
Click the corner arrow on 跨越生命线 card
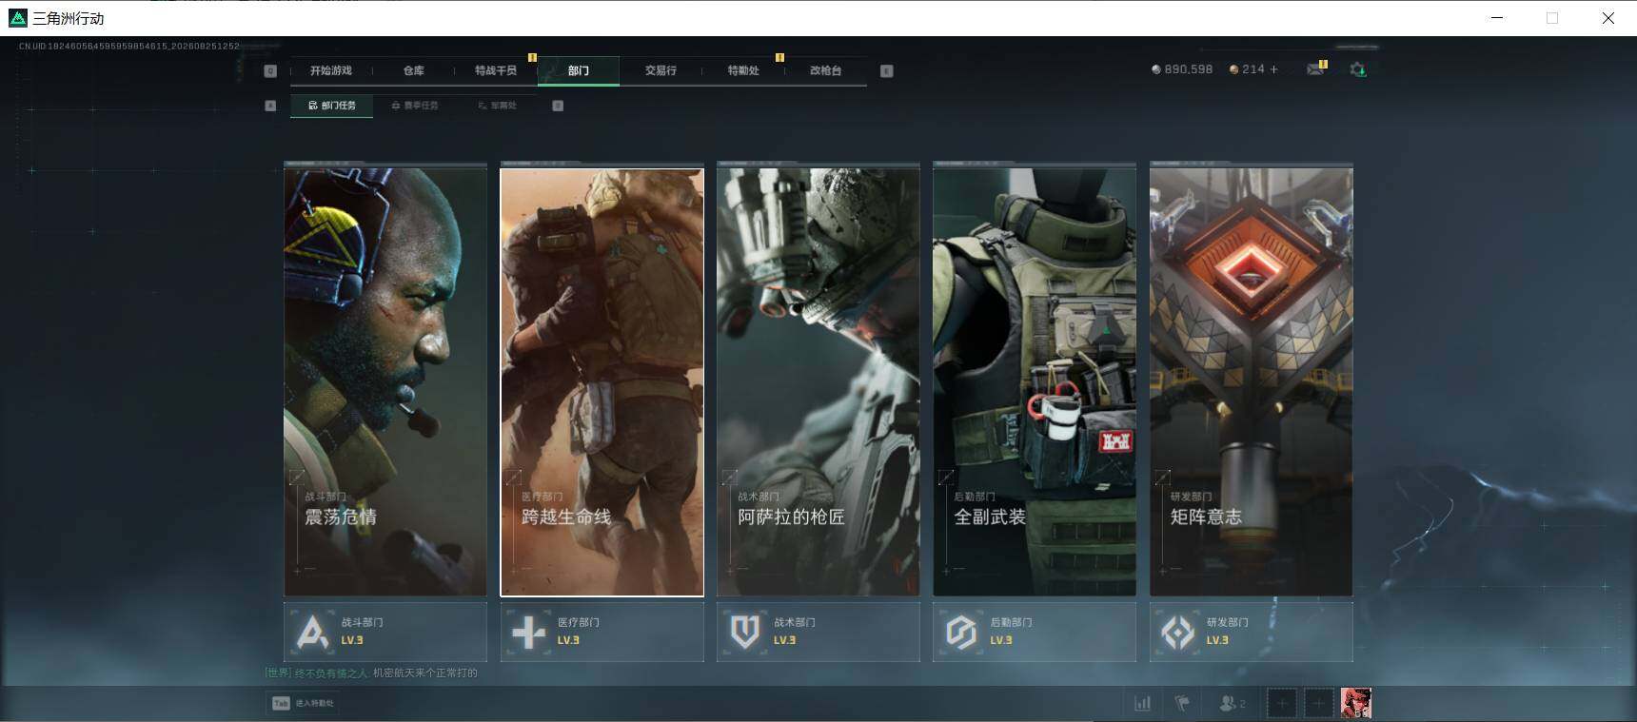(514, 477)
